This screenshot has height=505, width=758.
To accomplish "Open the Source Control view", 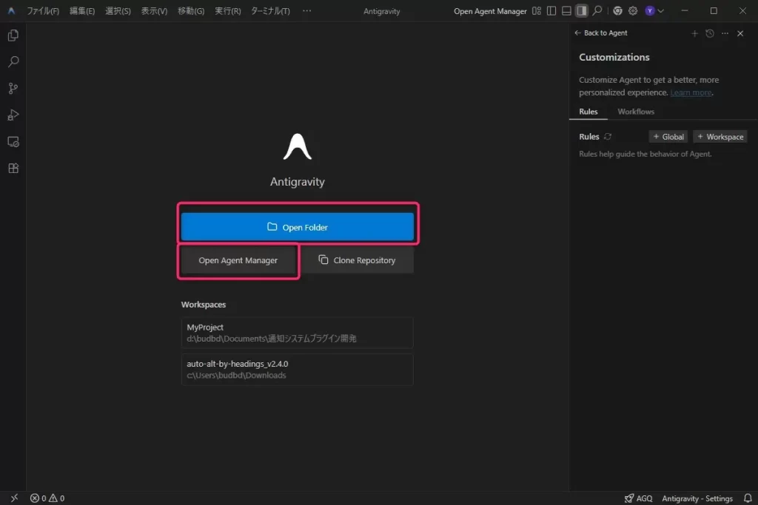I will tap(13, 88).
